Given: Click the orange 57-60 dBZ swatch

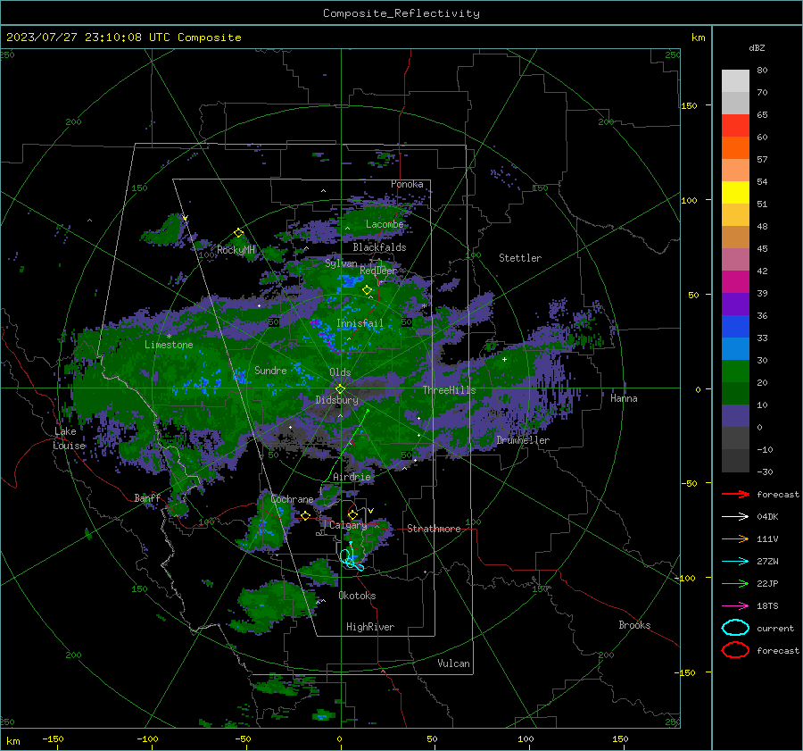Looking at the screenshot, I should tap(735, 148).
